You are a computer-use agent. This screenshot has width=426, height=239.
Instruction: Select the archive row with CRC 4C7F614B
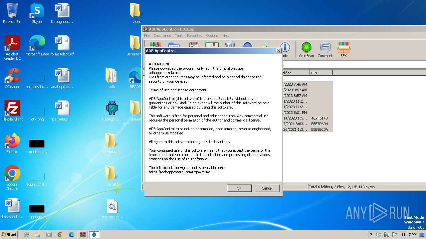coord(308,118)
